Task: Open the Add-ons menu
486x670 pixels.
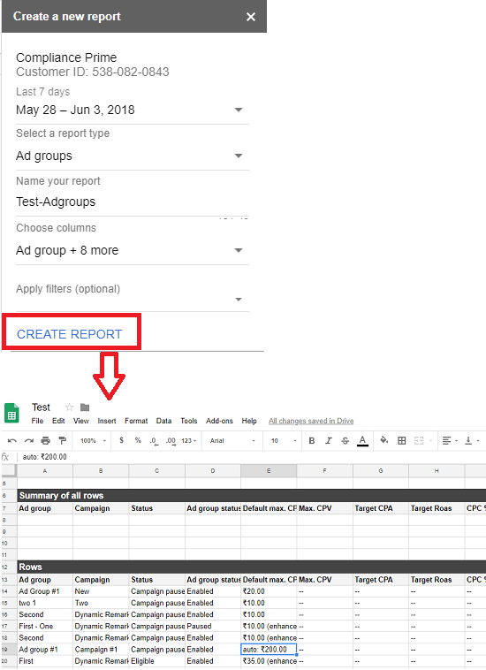Action: pos(219,421)
